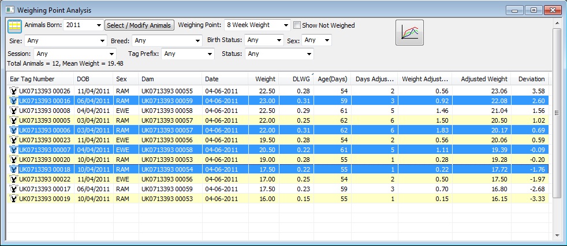Sort by the DLWG column header
The height and width of the screenshot is (246, 567).
point(296,79)
